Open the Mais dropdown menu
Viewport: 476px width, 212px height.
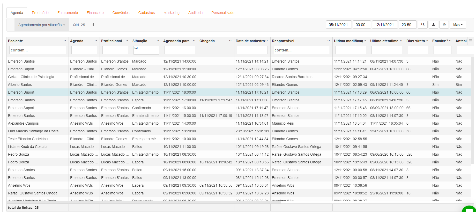tap(458, 25)
